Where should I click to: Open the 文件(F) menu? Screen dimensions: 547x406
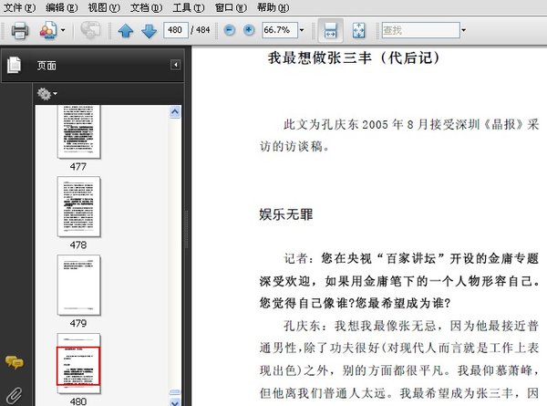click(19, 7)
